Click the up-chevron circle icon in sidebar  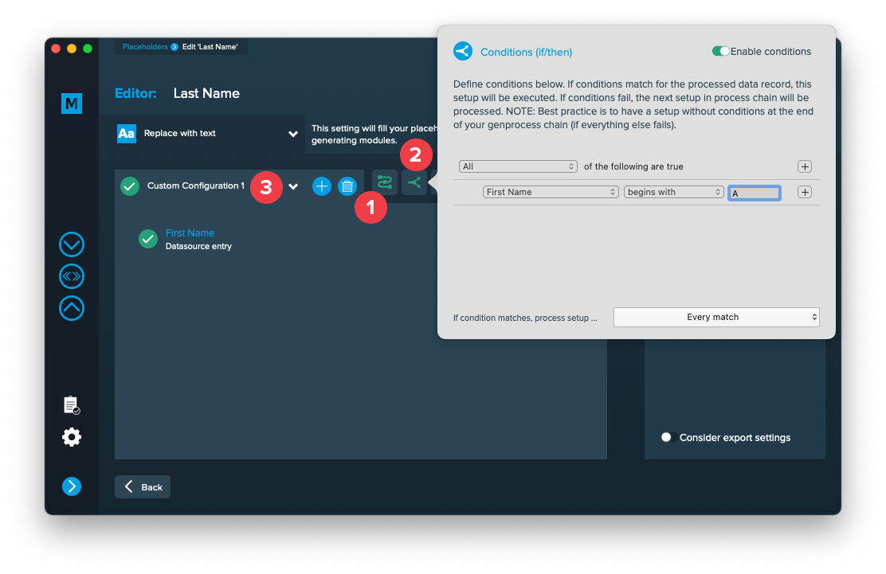click(x=72, y=308)
